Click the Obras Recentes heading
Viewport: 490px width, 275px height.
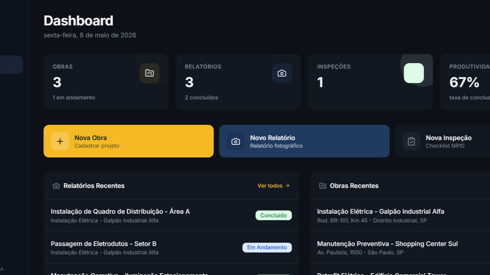click(x=354, y=186)
